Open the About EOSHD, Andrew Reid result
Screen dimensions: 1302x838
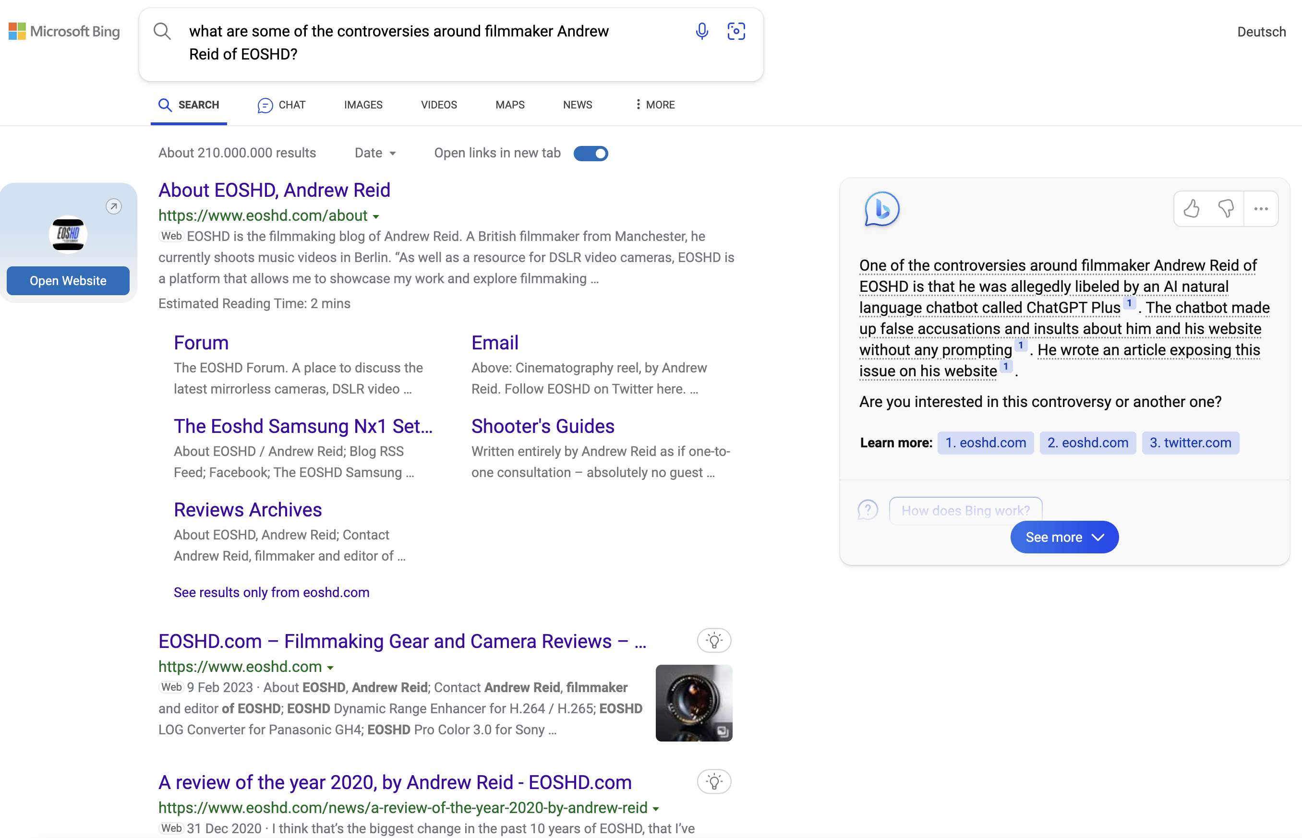pos(274,190)
